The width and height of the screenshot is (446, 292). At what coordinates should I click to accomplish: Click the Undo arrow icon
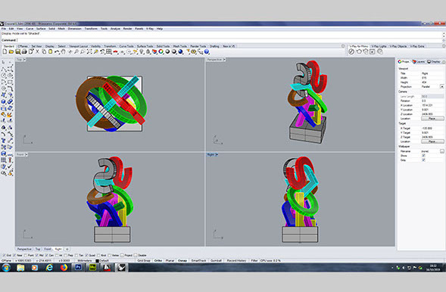click(x=57, y=51)
